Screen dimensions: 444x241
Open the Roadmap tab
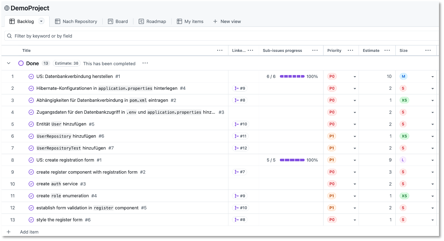152,21
